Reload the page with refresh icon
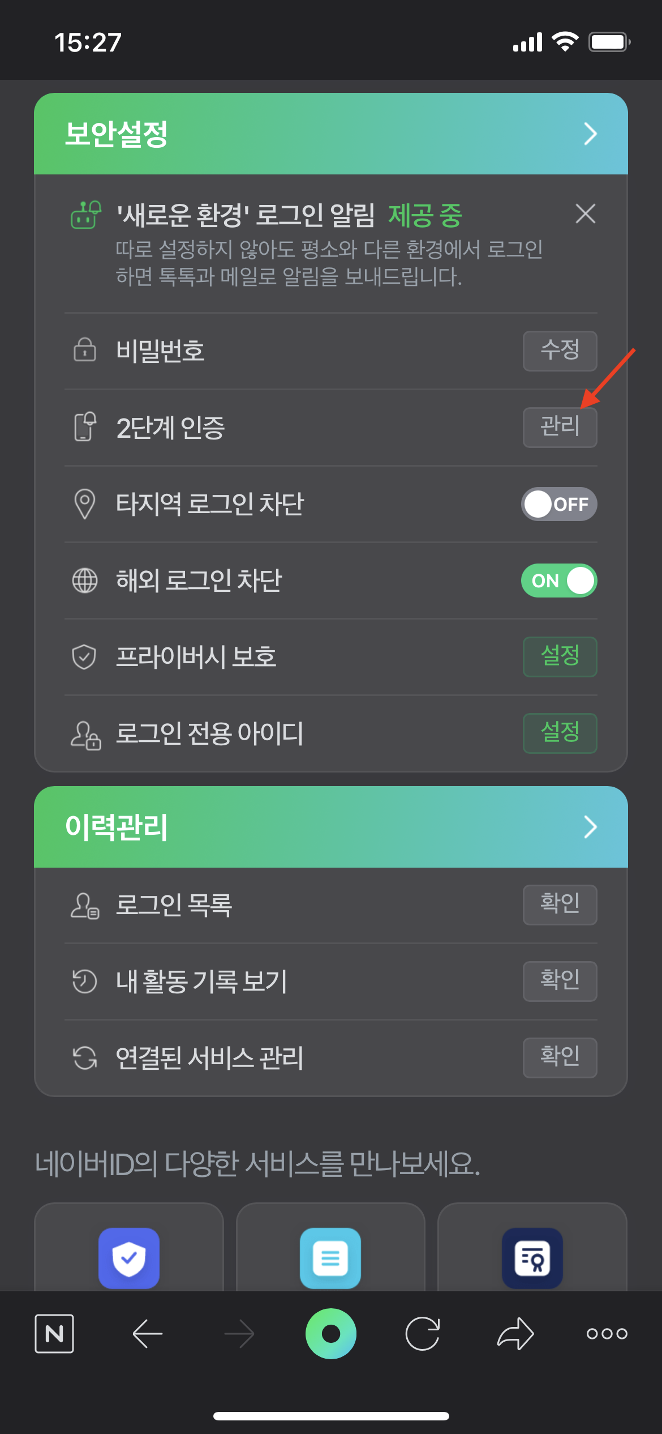Screen dimensions: 662x1434 423,1334
